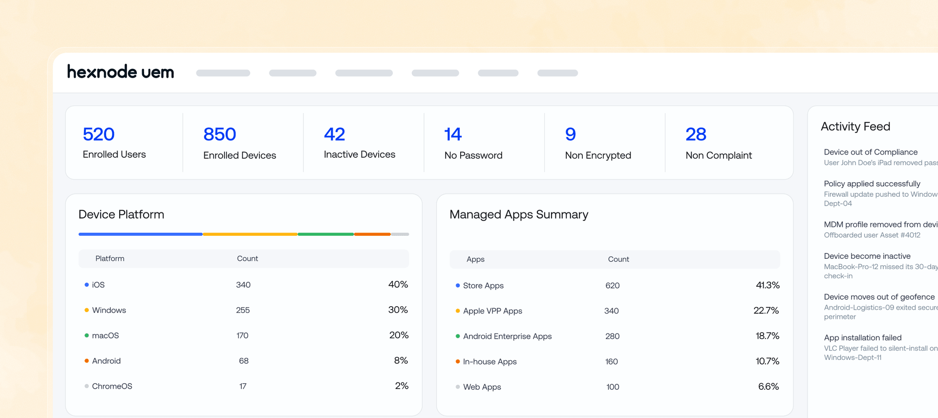Screen dimensions: 938x418
Task: Select the Apple VPP Apps label
Action: [492, 311]
